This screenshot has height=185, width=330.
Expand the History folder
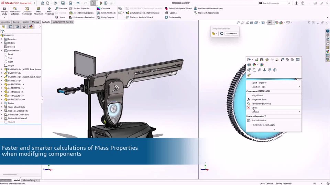pos(2,43)
